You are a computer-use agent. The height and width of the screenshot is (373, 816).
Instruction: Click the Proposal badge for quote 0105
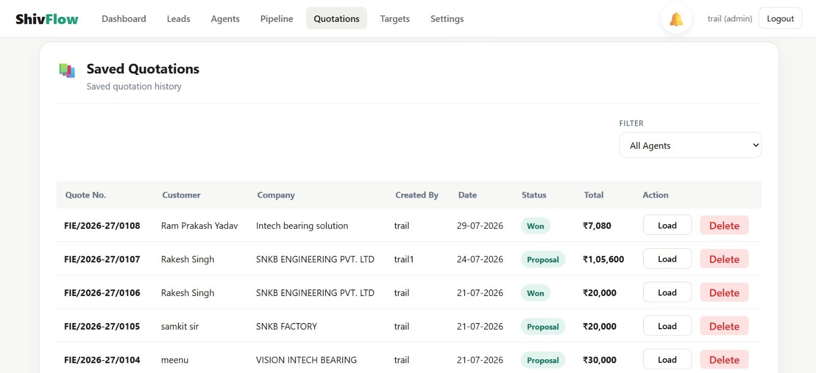(x=543, y=327)
